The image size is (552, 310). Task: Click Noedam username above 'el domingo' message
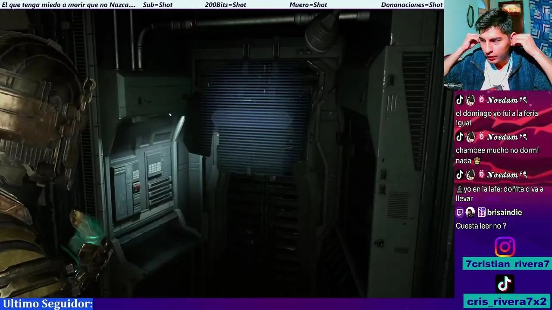(507, 100)
